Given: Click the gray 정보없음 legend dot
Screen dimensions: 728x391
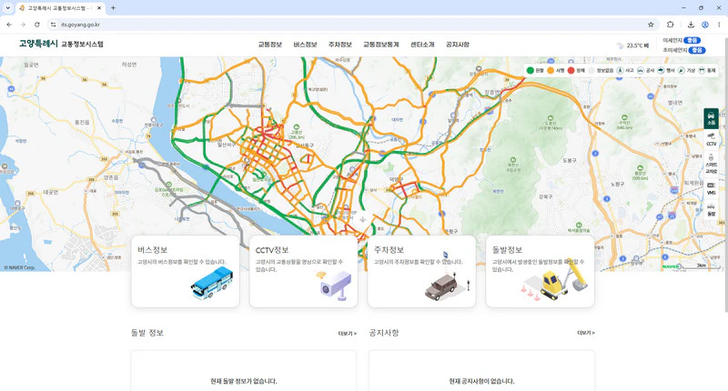Looking at the screenshot, I should point(591,71).
